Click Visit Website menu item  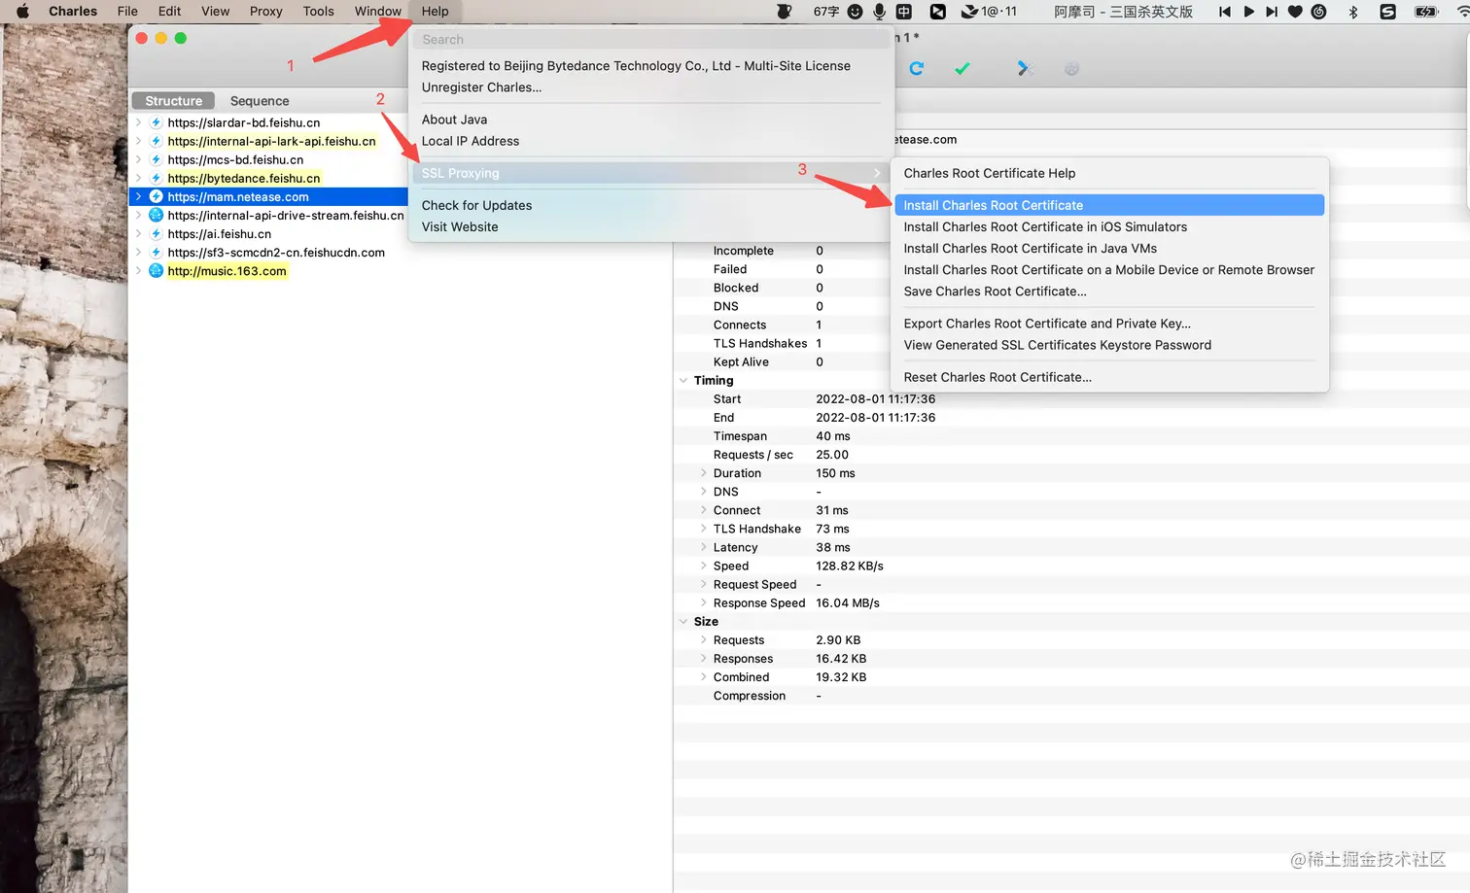[650, 226]
